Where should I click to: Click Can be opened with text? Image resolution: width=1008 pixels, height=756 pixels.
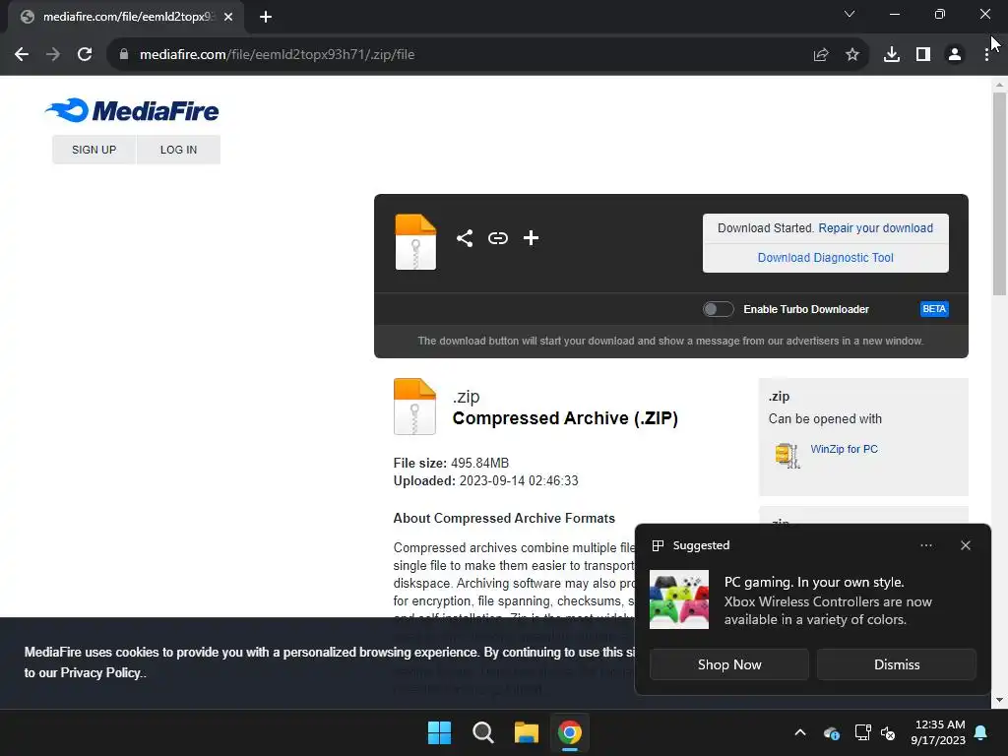(825, 419)
